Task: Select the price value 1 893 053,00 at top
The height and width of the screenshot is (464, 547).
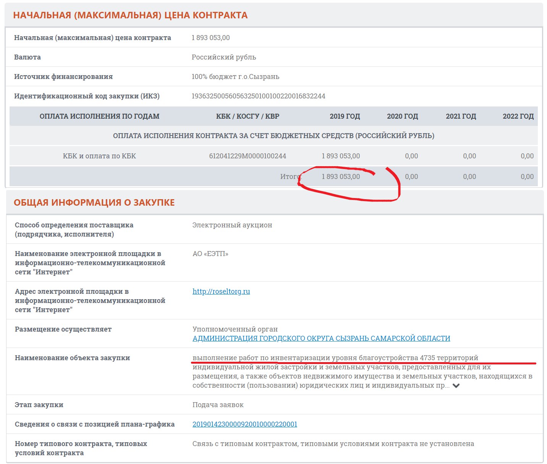Action: [211, 38]
